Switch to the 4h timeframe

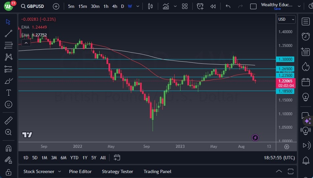click(x=114, y=6)
